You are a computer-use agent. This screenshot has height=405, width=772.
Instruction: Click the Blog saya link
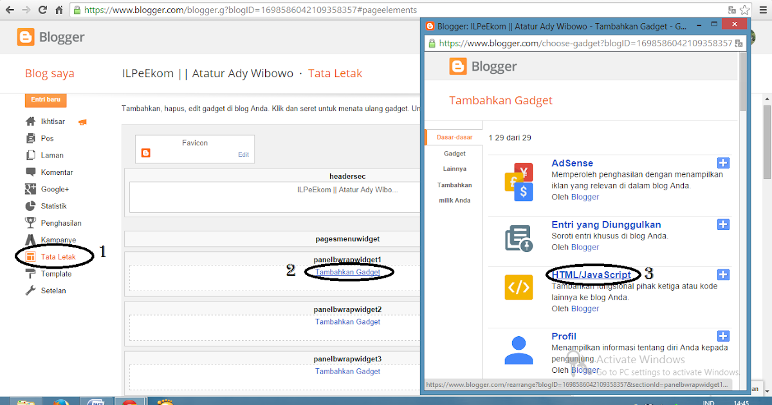click(x=50, y=73)
